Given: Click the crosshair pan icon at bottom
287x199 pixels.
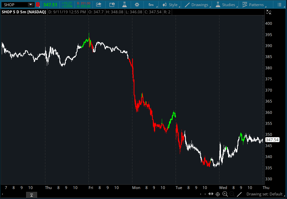Looking at the screenshot, I should [x=218, y=194].
